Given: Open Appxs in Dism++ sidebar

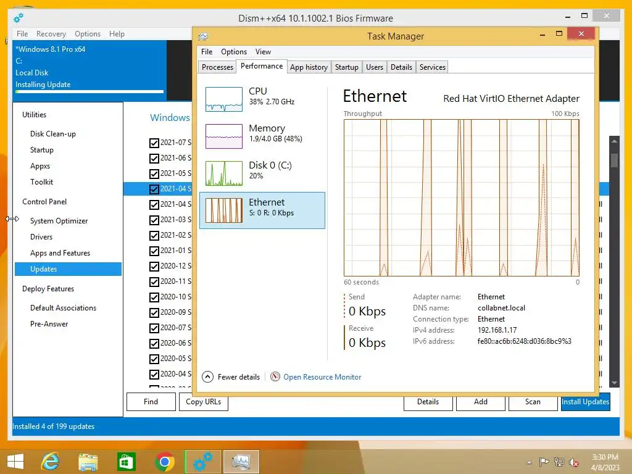Looking at the screenshot, I should tap(40, 166).
